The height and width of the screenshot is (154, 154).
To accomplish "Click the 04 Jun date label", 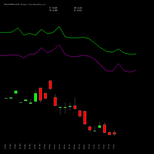I will 69,147.
